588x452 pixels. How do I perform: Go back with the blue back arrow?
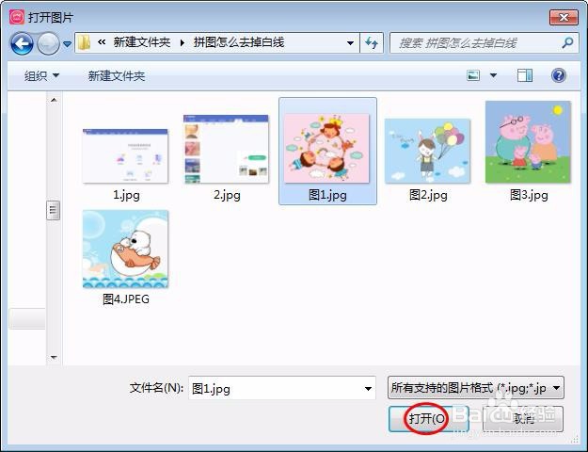pyautogui.click(x=22, y=43)
